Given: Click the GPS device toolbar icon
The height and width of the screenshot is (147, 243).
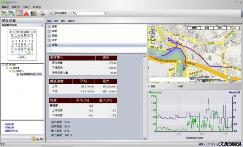Looking at the screenshot, I should [x=42, y=13].
